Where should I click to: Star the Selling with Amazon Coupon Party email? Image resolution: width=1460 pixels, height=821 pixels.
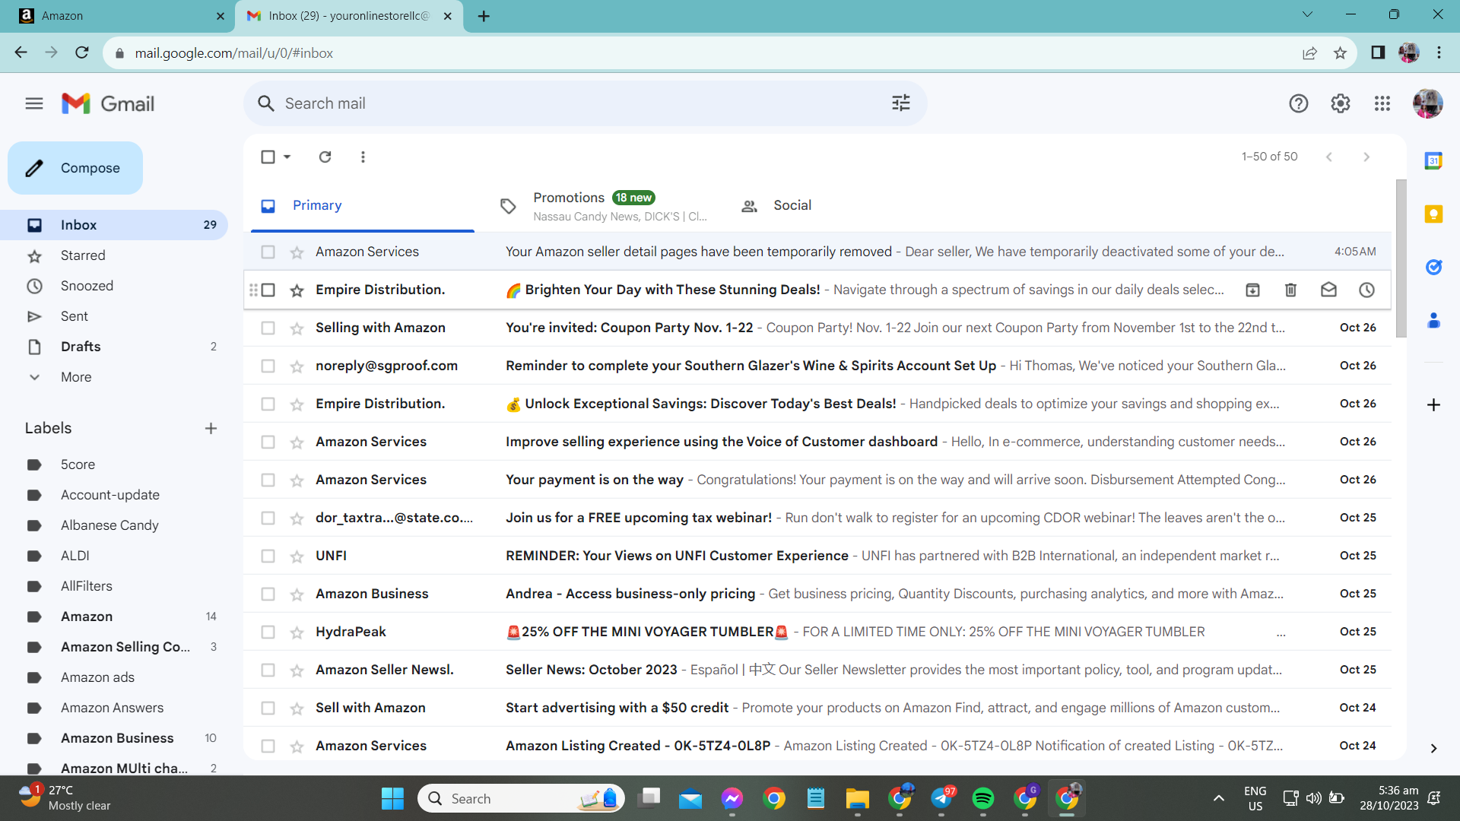pyautogui.click(x=297, y=328)
